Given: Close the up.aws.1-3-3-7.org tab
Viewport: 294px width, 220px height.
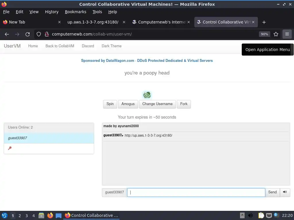Looking at the screenshot, I should [124, 22].
